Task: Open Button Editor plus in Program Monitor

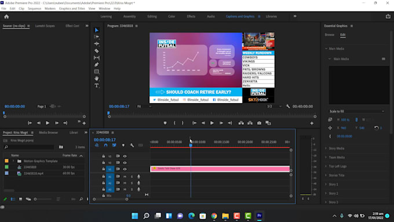Action: (x=312, y=123)
